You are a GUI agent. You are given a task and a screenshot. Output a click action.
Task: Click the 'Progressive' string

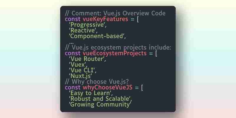click(x=86, y=25)
